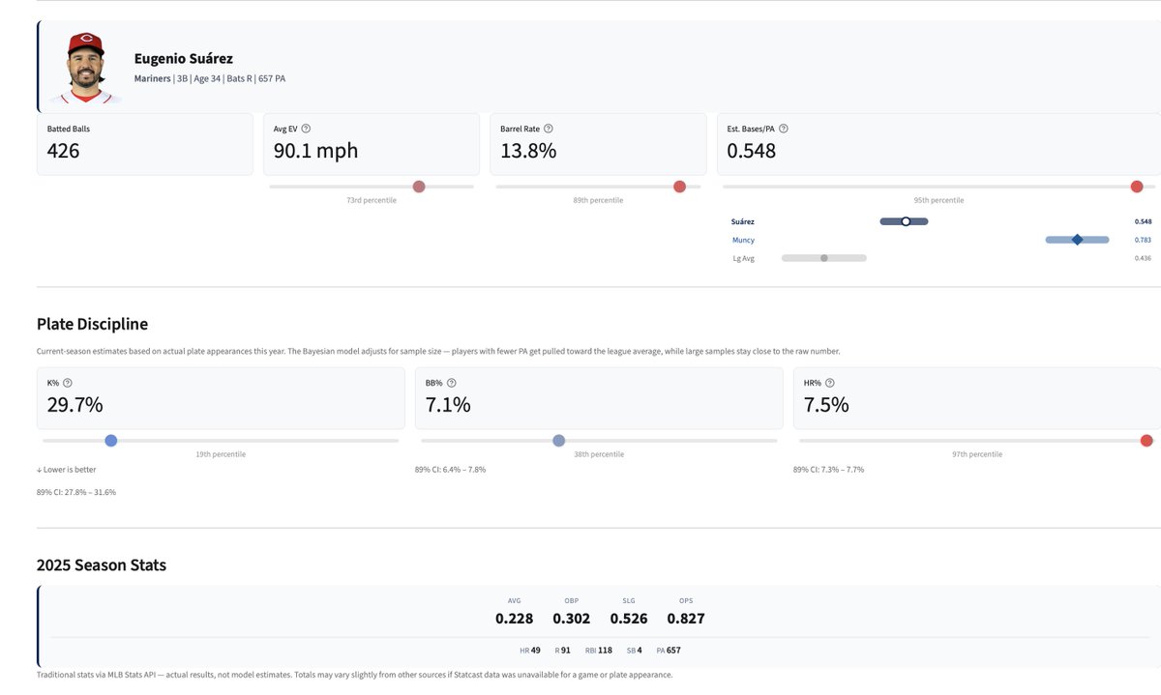Click the Batted Balls value 426
Viewport: 1161px width, 695px height.
pyautogui.click(x=64, y=151)
